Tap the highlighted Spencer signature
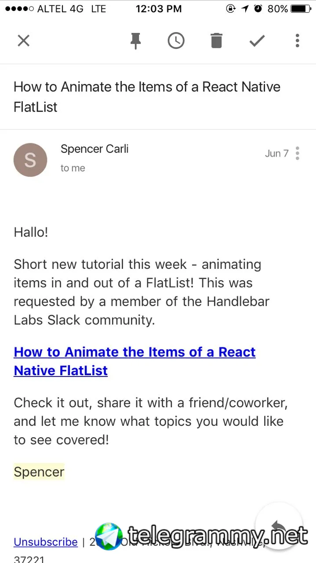Image resolution: width=316 pixels, height=563 pixels. (x=39, y=472)
